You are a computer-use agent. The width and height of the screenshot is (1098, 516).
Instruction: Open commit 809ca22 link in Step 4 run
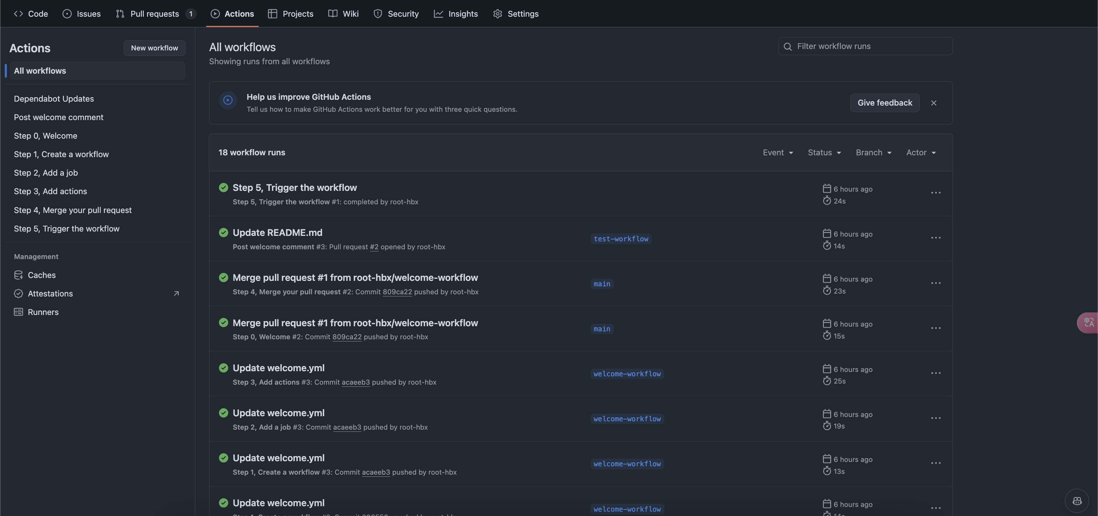point(397,292)
